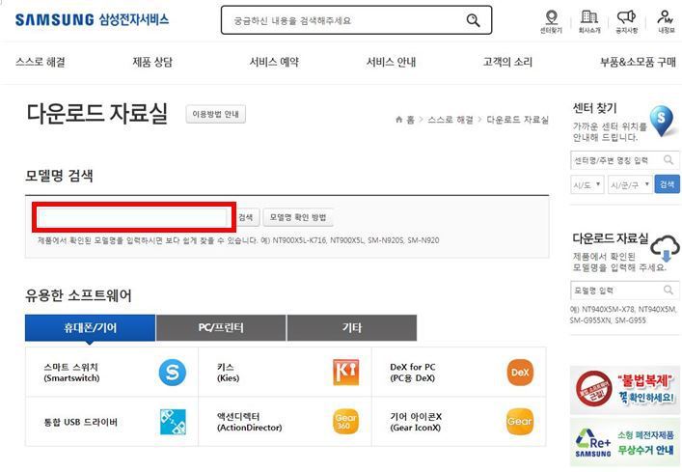Follow the 홈 breadcrumb link
The width and height of the screenshot is (682, 472).
click(x=410, y=119)
